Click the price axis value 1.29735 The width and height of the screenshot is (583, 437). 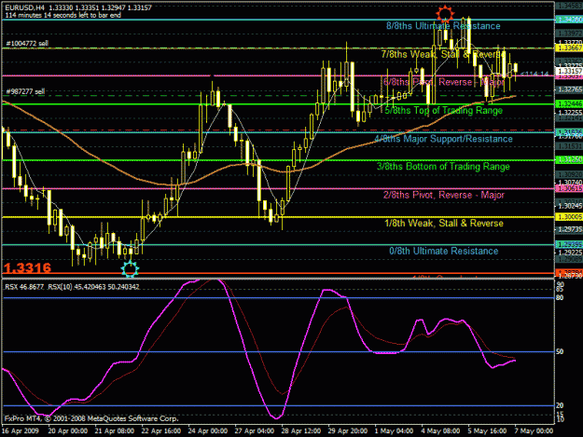pos(570,229)
